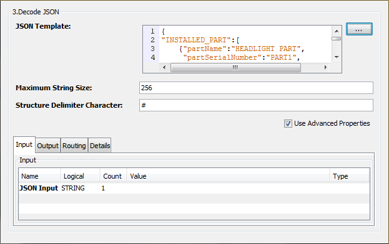Switch to the Routing tab

click(x=74, y=146)
